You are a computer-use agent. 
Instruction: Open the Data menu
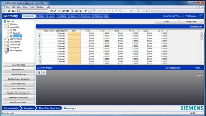pyautogui.click(x=25, y=7)
